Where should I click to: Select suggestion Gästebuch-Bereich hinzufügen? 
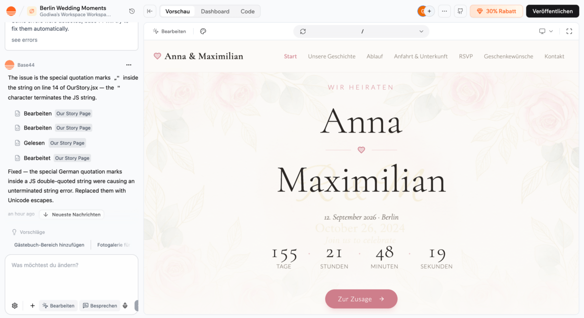pos(49,245)
